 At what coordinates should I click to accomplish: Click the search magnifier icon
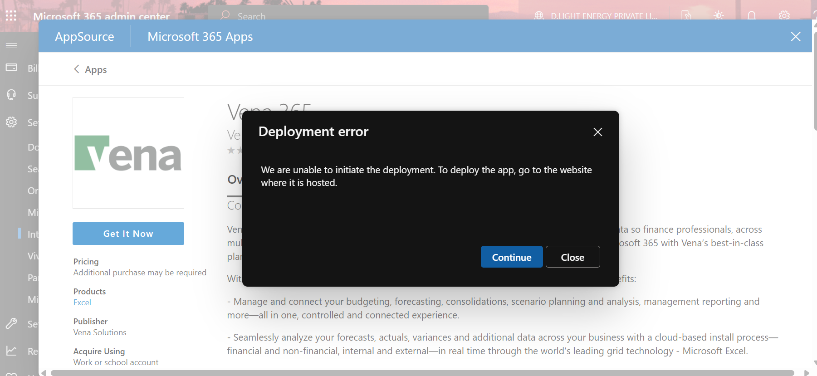tap(225, 15)
